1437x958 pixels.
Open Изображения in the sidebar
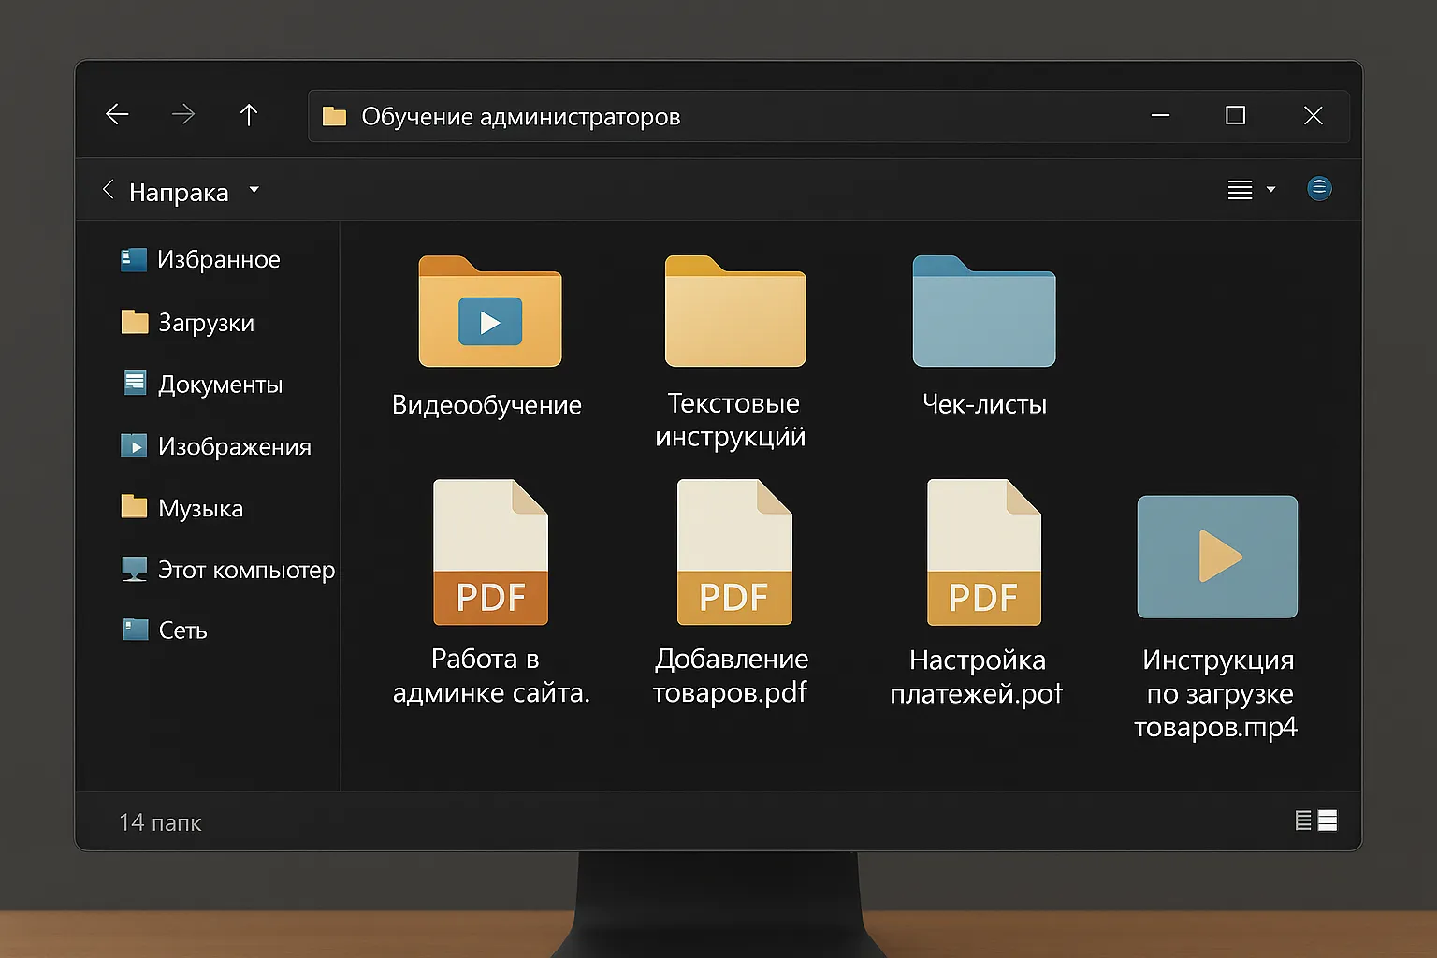pos(216,446)
